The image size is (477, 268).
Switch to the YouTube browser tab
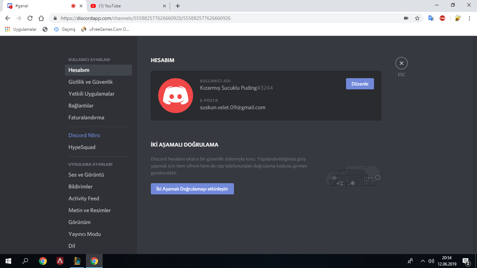[x=126, y=6]
